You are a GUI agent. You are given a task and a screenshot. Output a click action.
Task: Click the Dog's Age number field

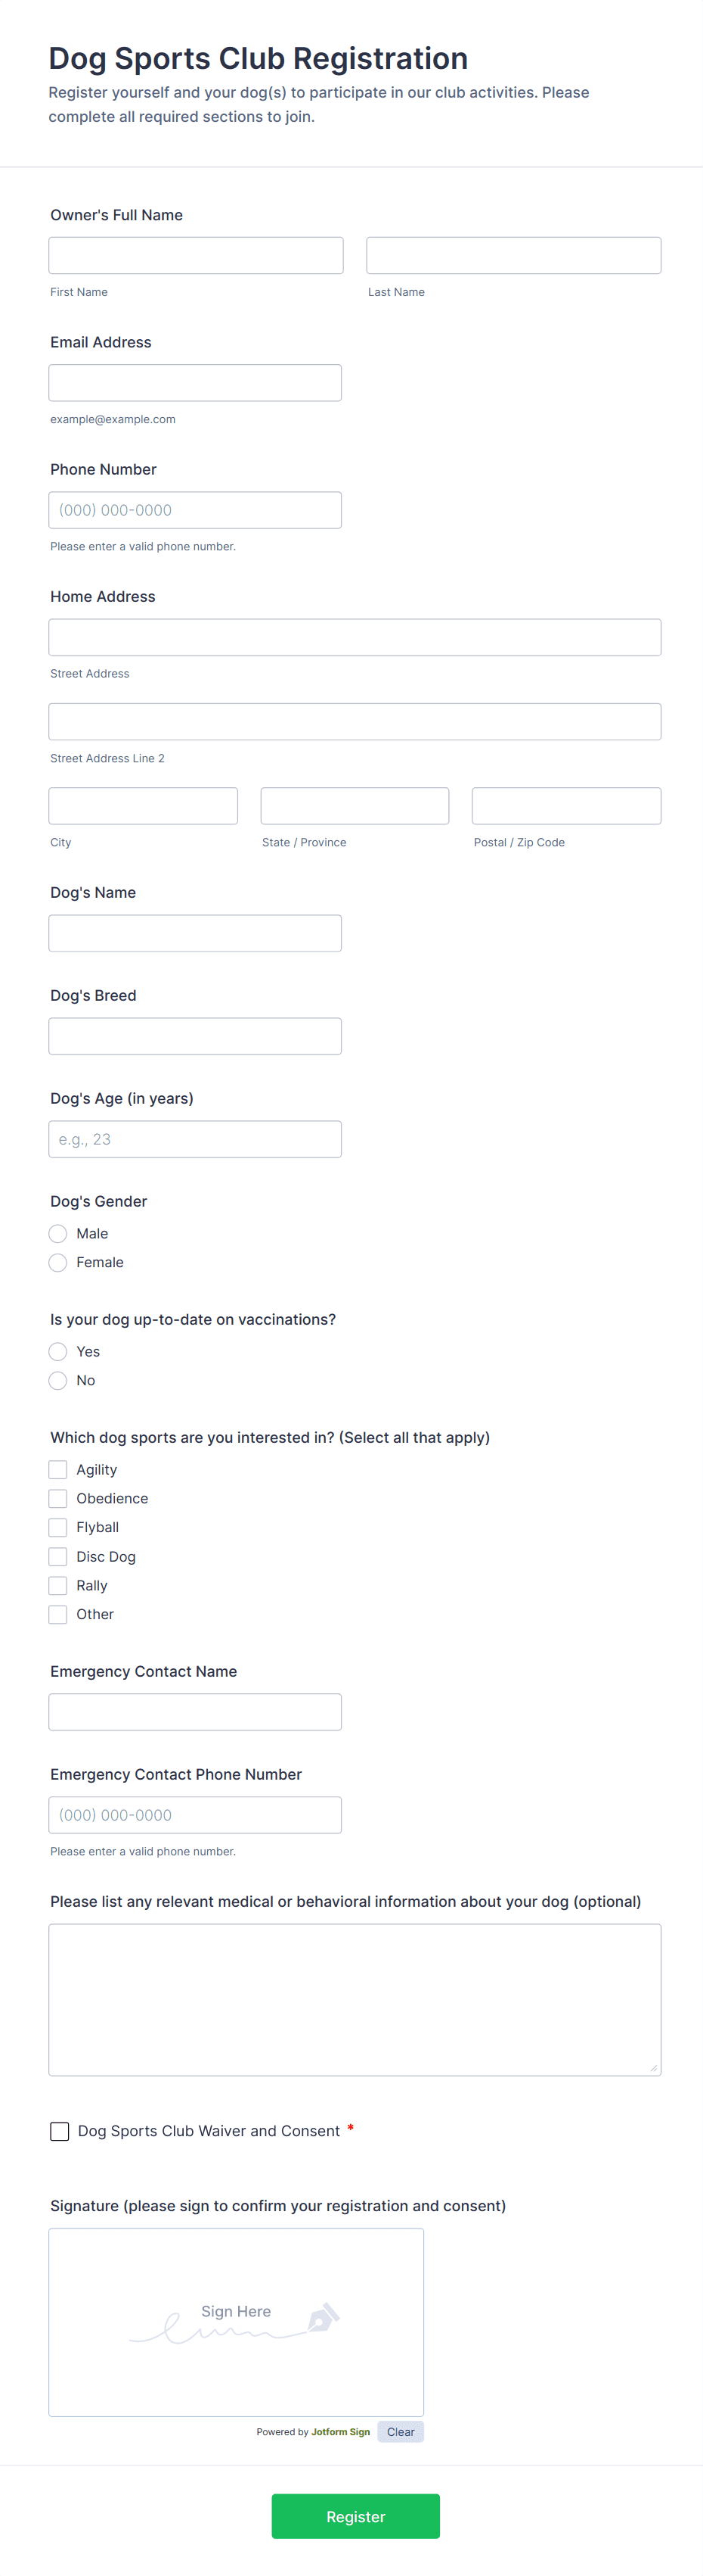coord(195,1139)
